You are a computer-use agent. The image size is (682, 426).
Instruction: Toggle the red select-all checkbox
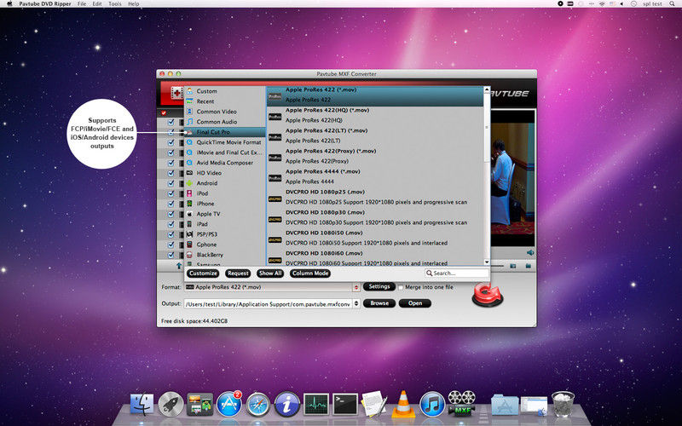coord(164,113)
